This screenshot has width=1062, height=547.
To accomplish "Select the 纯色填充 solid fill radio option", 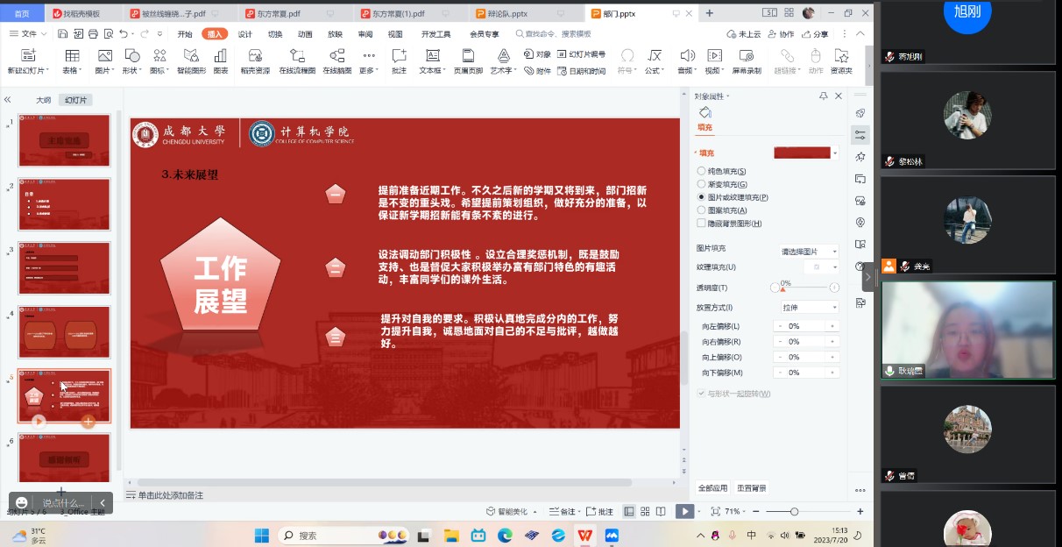I will (x=701, y=171).
